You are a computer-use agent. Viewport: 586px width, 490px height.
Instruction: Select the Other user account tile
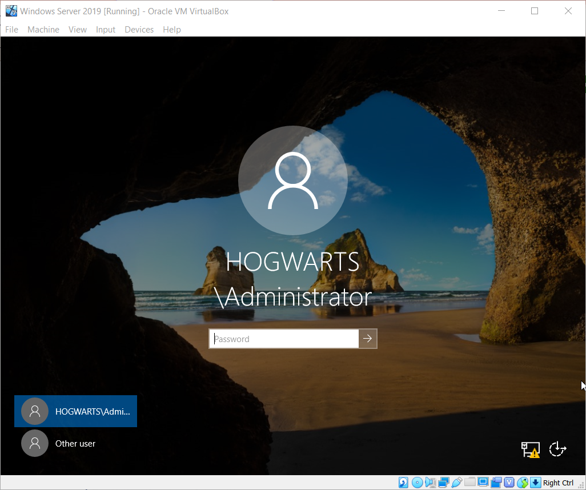click(75, 443)
